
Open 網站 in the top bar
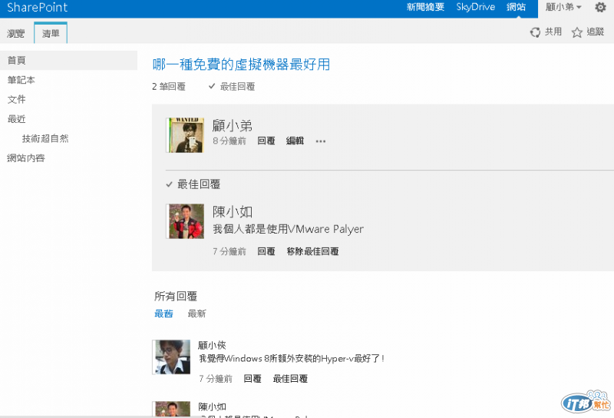(x=516, y=7)
